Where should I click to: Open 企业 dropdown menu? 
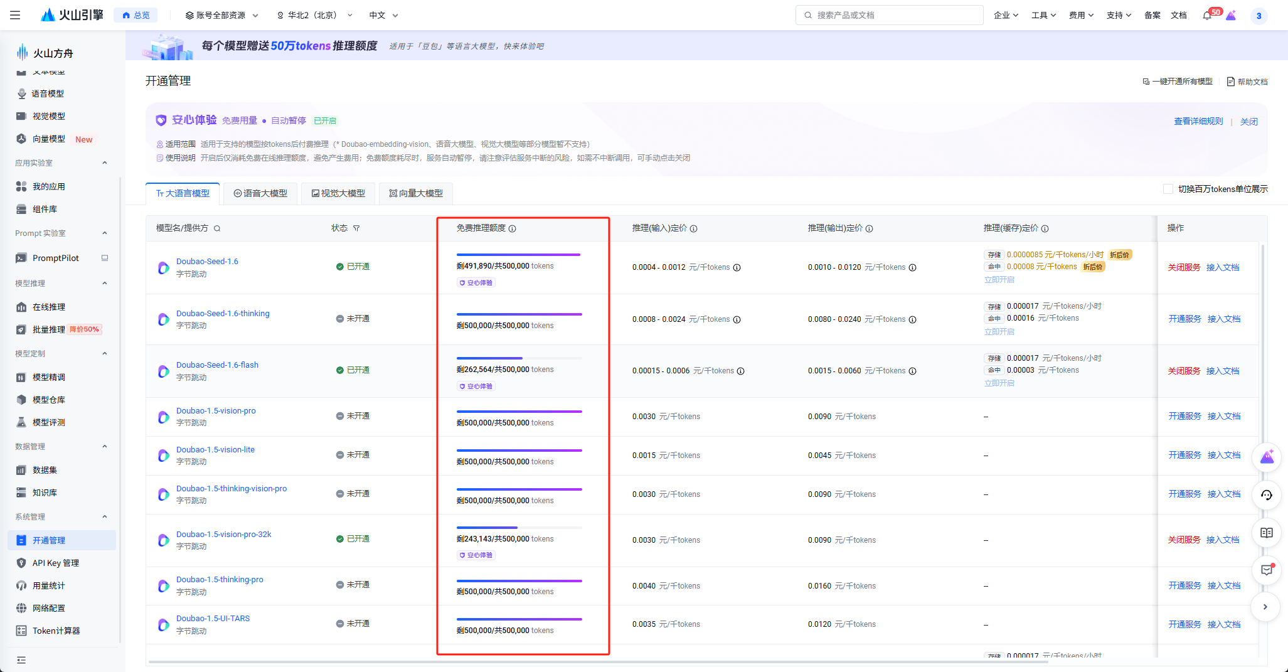[1006, 15]
